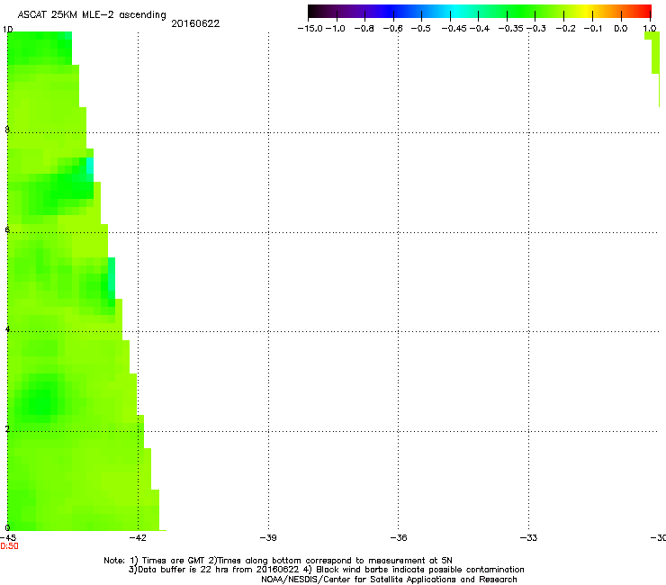Screen dimensions: 666x585
Task: Click the colorbar label "-15.0"
Action: (x=310, y=29)
